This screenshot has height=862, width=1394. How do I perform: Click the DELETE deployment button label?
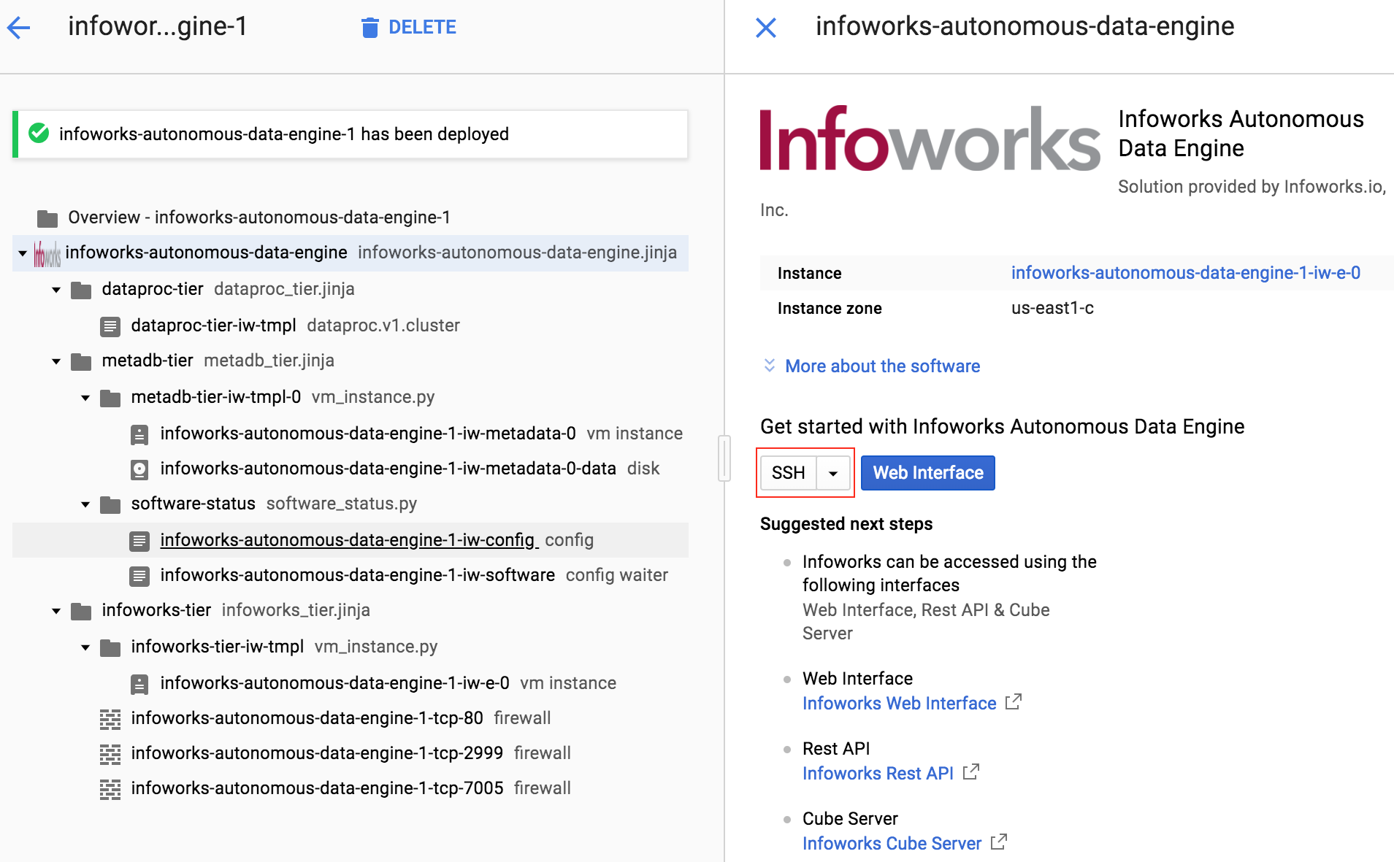pos(422,28)
